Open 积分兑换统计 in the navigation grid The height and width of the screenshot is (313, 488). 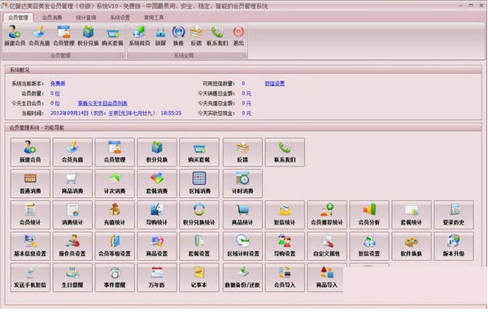[199, 215]
